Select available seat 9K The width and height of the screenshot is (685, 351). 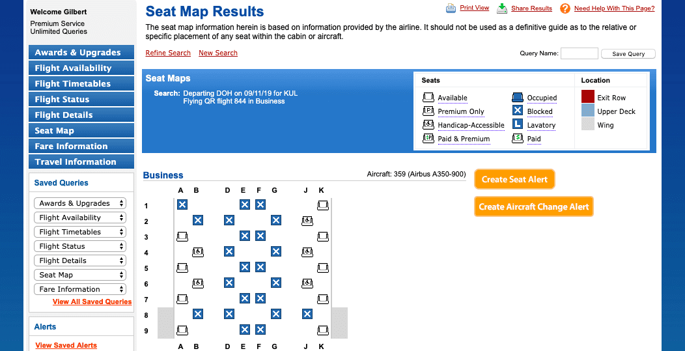[323, 330]
